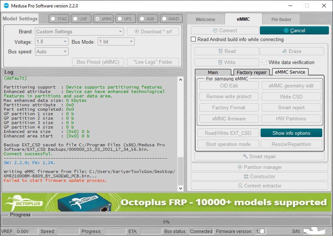Viewport: 333px width, 243px height.
Task: Click the Resize/Repartition button
Action: pos(291,144)
